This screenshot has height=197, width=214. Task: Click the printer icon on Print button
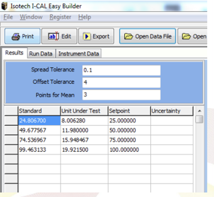16,37
